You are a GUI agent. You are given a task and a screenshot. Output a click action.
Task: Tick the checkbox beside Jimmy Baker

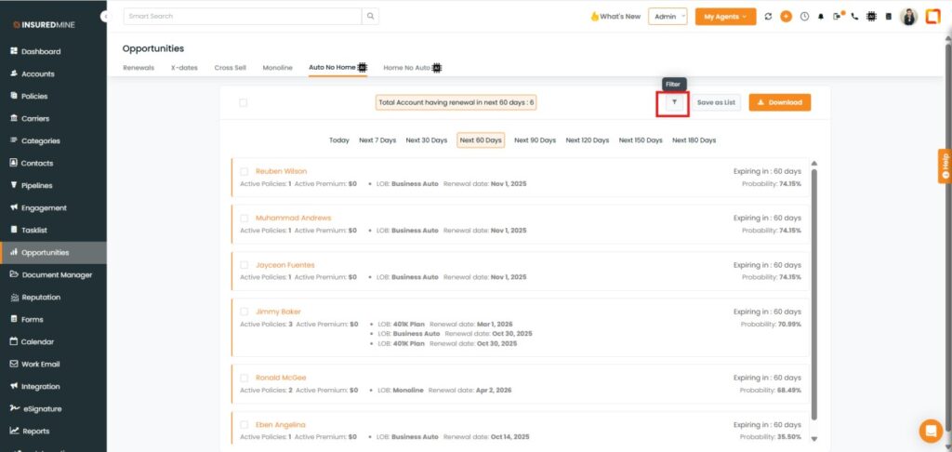tap(245, 312)
